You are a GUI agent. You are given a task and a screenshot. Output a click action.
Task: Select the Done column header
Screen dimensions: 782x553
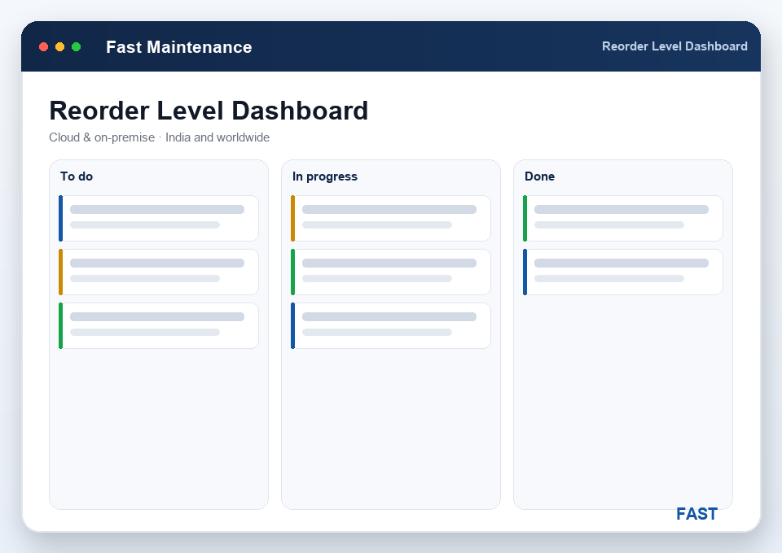(x=539, y=176)
